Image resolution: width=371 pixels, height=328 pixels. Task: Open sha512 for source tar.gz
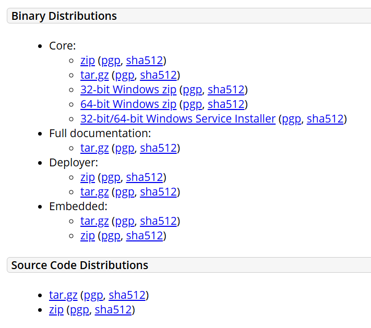127,295
